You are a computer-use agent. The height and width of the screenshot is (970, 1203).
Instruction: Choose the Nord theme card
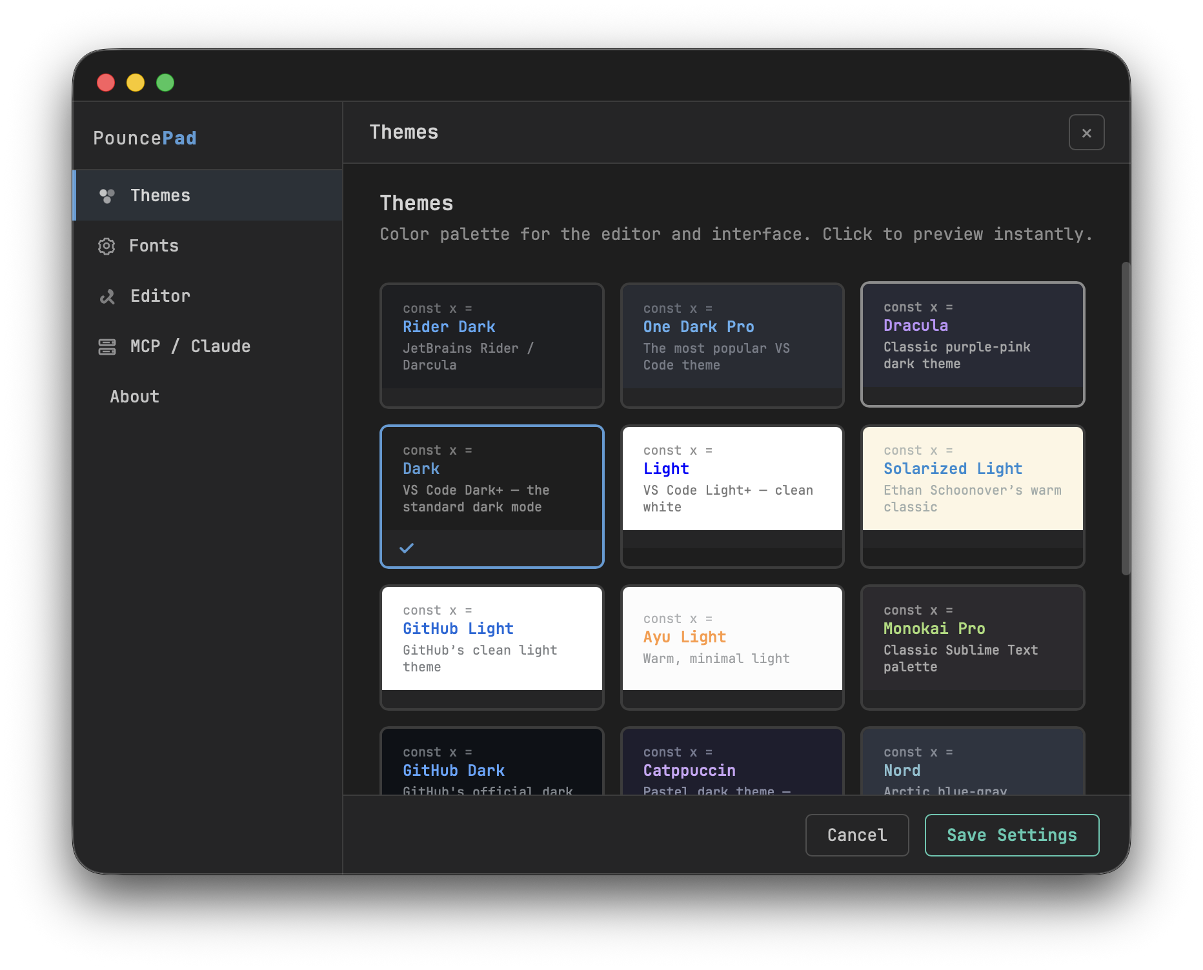[x=973, y=761]
